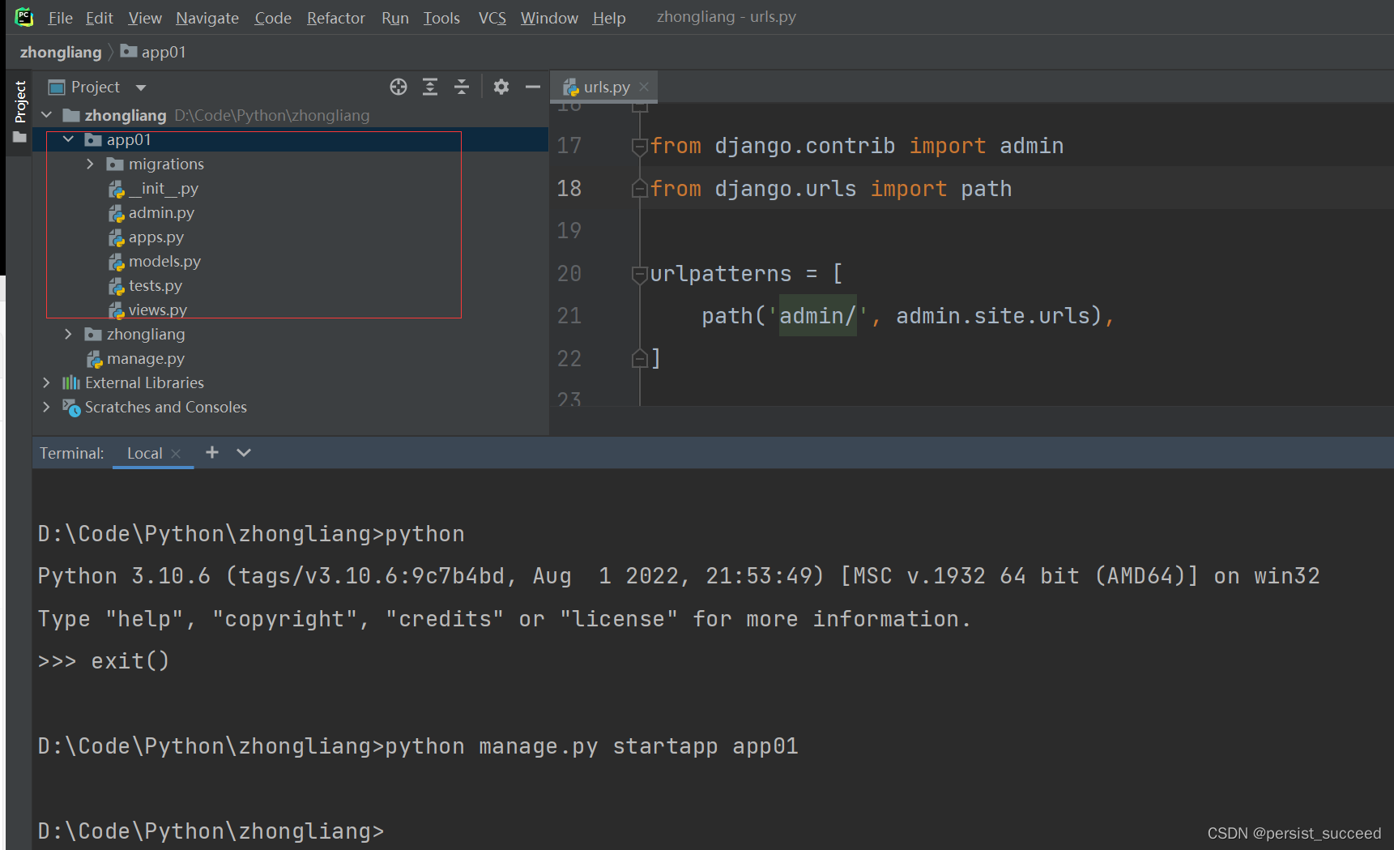Click the Scratches and Consoles icon
1394x850 pixels.
tap(72, 408)
